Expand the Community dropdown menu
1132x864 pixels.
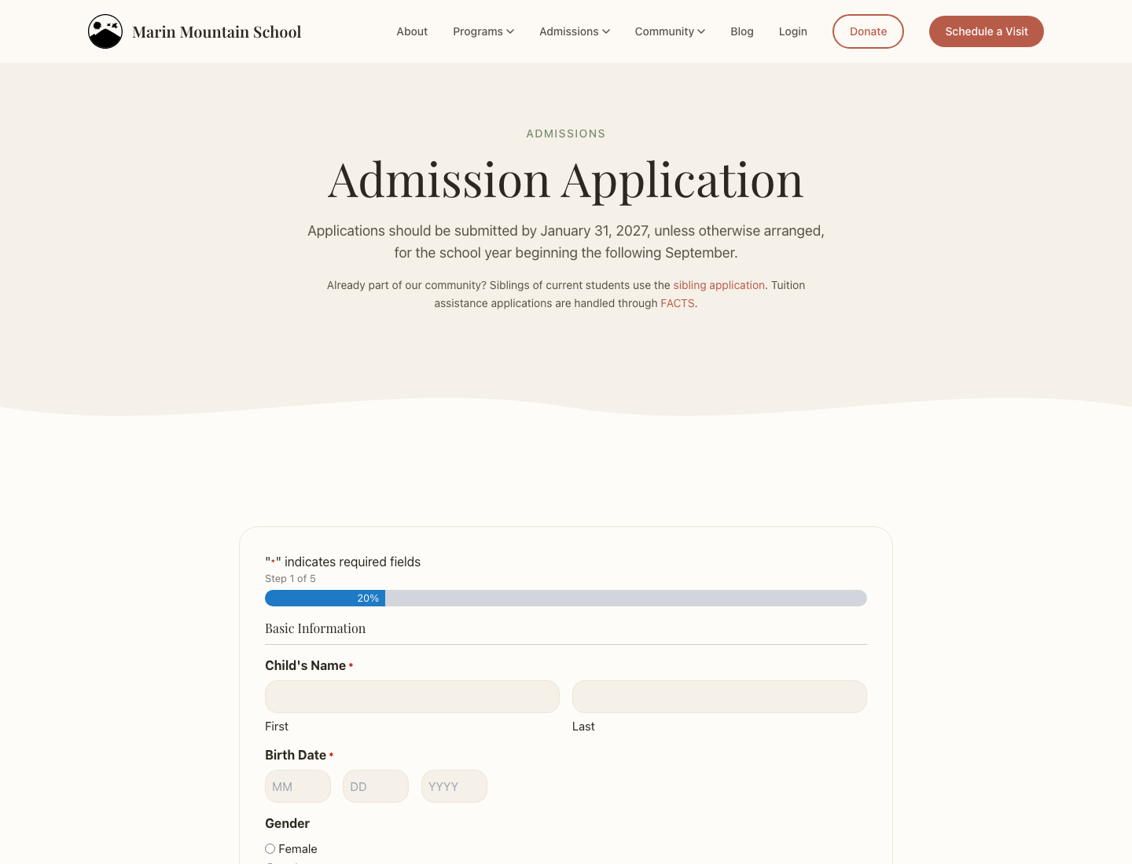click(x=670, y=31)
